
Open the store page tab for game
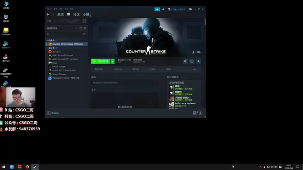(99, 70)
